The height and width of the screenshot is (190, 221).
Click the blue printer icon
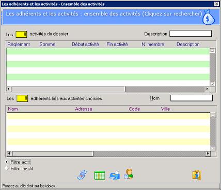tap(115, 176)
